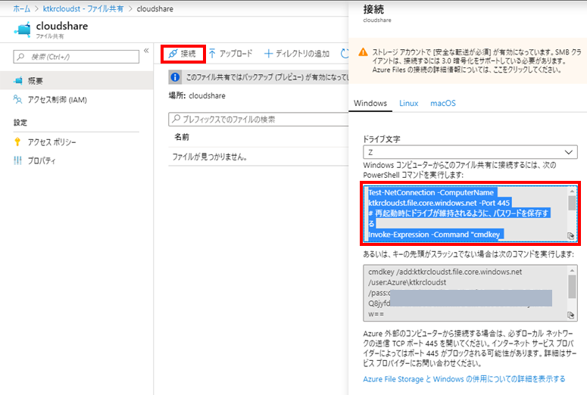The width and height of the screenshot is (587, 395).
Task: Click the アップロード toolbar button
Action: pyautogui.click(x=230, y=54)
